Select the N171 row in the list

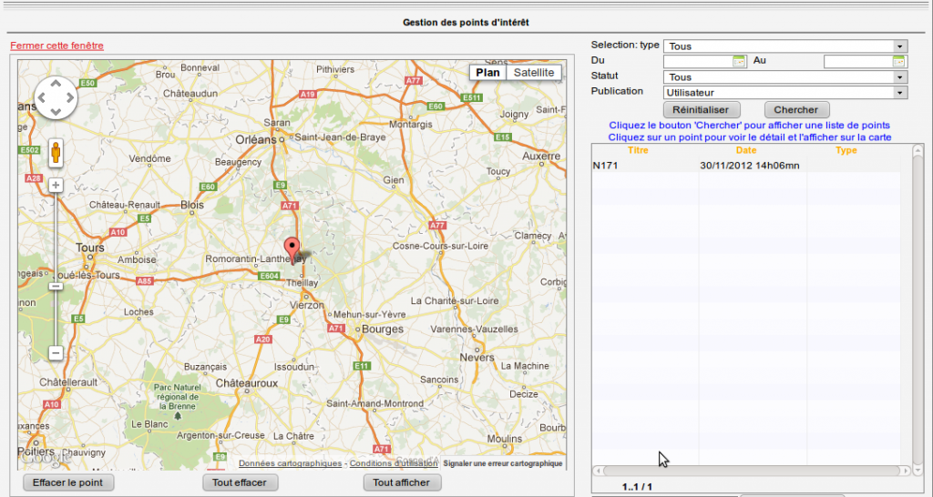(746, 166)
